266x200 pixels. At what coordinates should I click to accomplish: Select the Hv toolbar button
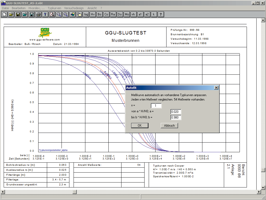pyautogui.click(x=93, y=14)
